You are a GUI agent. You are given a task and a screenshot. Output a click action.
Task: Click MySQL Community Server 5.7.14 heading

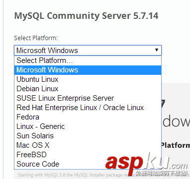click(86, 16)
